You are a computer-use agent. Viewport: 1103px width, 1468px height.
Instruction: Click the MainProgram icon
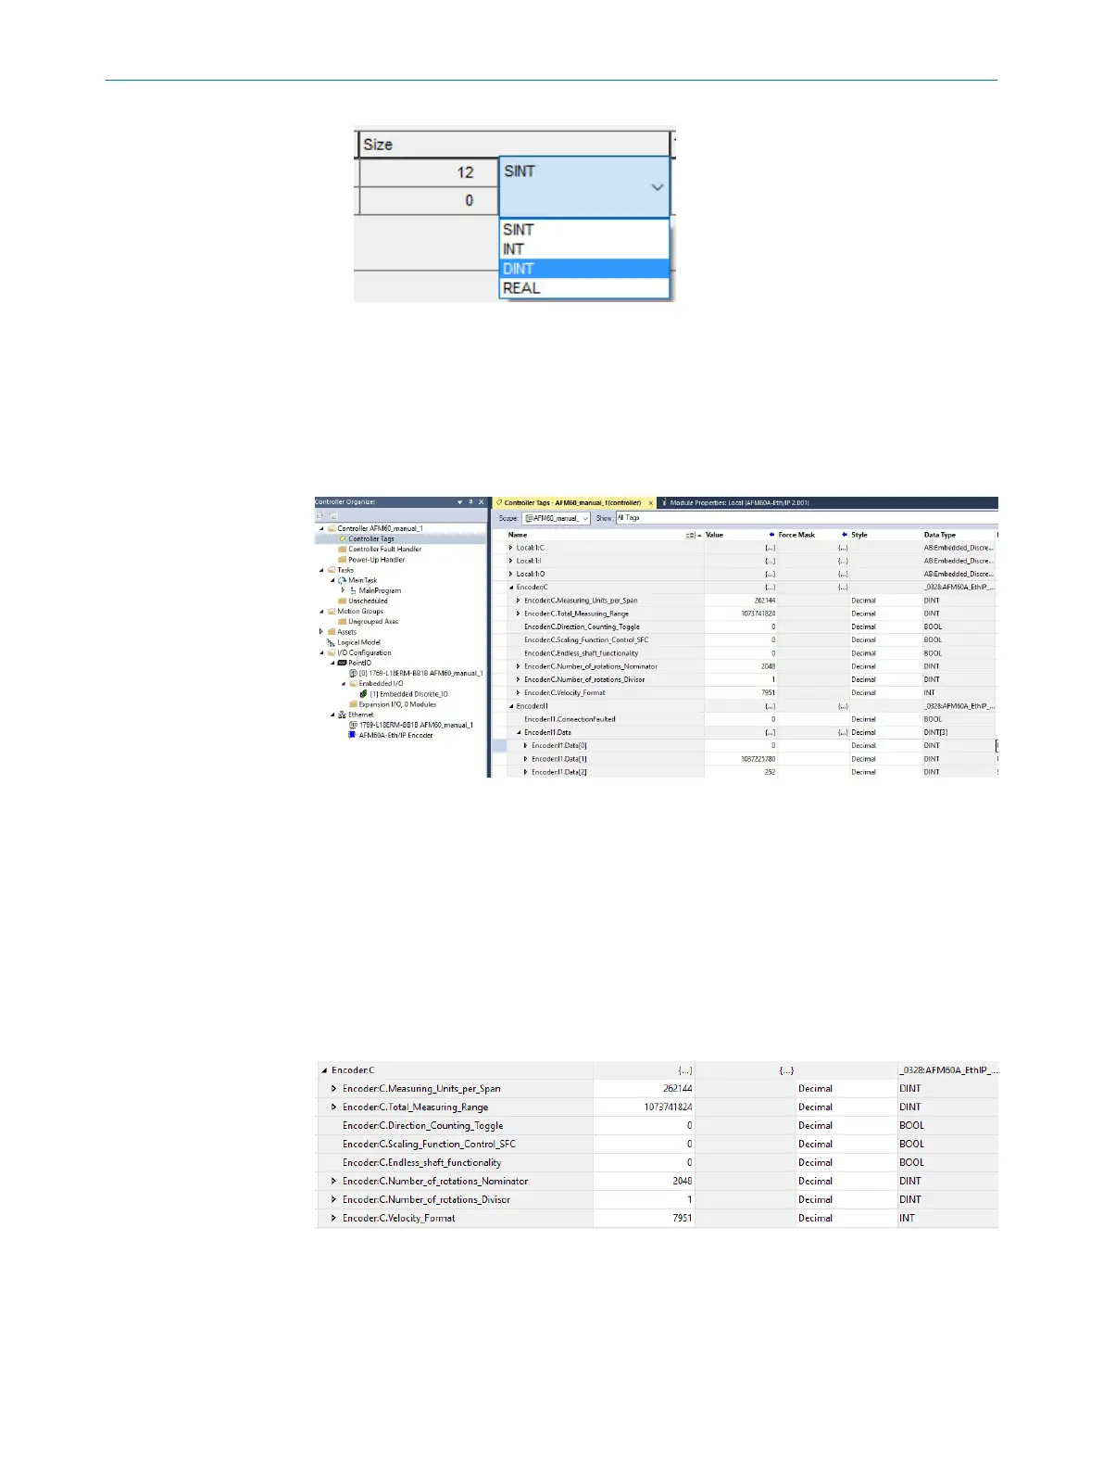coord(353,590)
